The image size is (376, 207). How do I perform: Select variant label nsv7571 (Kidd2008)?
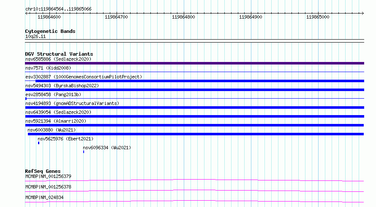click(x=48, y=68)
